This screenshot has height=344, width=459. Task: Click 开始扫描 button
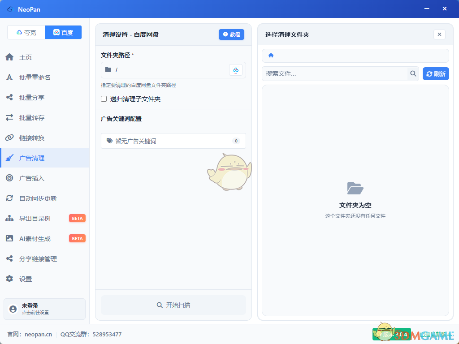(x=173, y=305)
